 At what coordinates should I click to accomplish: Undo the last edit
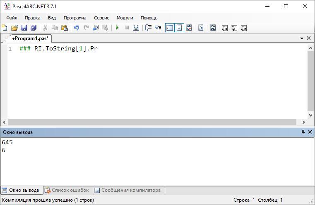click(76, 28)
